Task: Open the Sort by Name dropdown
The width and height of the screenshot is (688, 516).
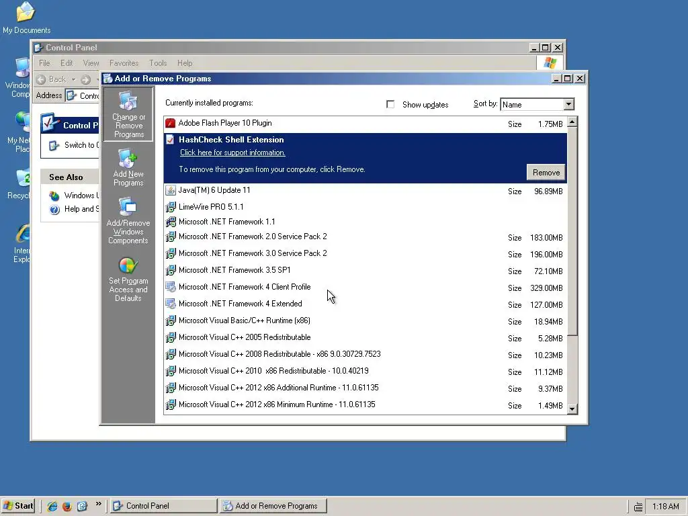Action: [x=568, y=104]
